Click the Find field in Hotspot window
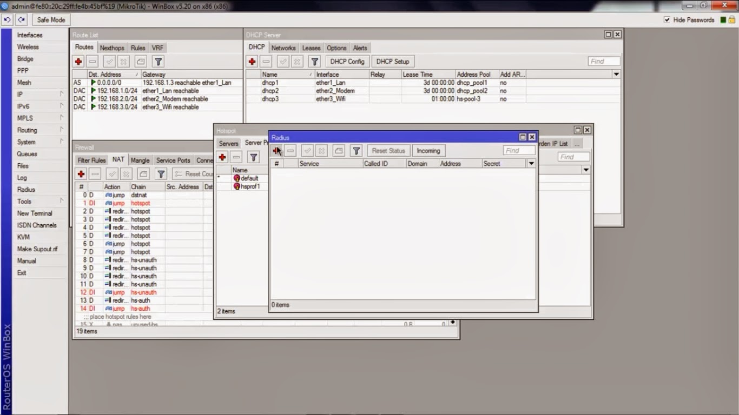This screenshot has height=415, width=739. pyautogui.click(x=573, y=157)
